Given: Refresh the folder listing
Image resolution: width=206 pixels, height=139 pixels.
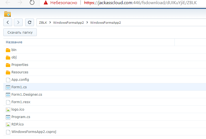Looking at the screenshot, I should click(30, 22).
